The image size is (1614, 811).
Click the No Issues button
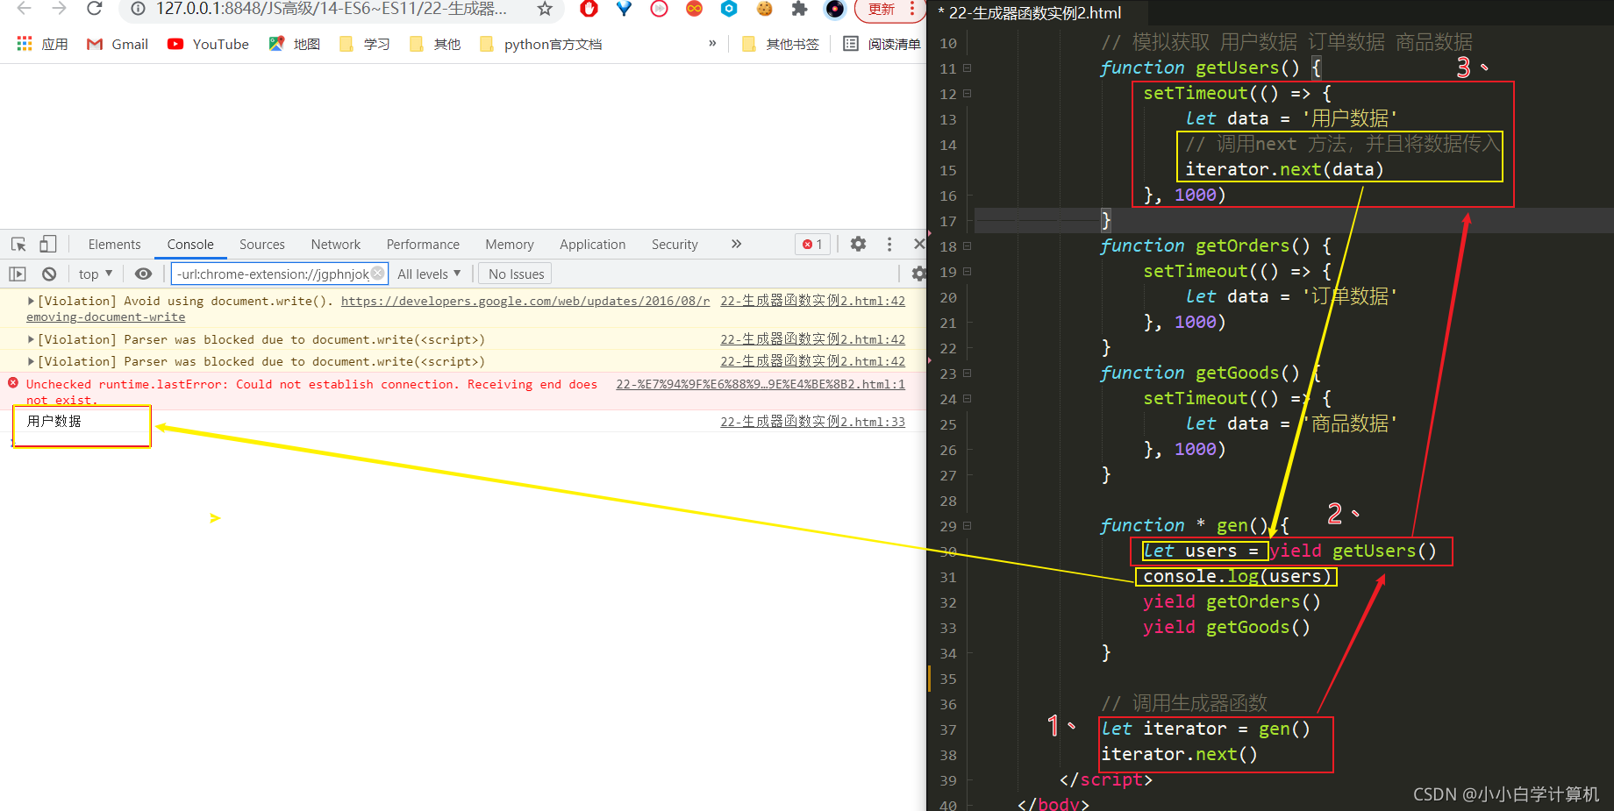pos(516,274)
